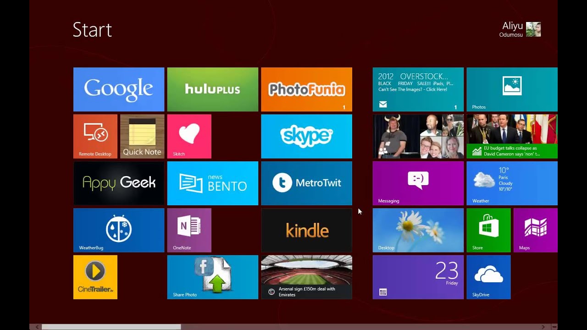The width and height of the screenshot is (587, 330).
Task: Launch the Hulu Plus tile
Action: 213,89
